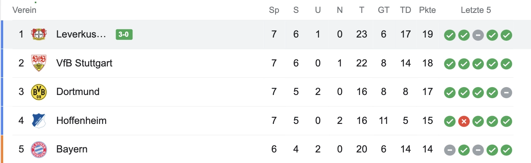Select the Hoffenheim team name
Screen dimensions: 531x163
pos(81,120)
